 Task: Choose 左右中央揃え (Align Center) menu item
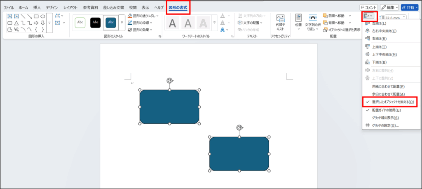384,31
